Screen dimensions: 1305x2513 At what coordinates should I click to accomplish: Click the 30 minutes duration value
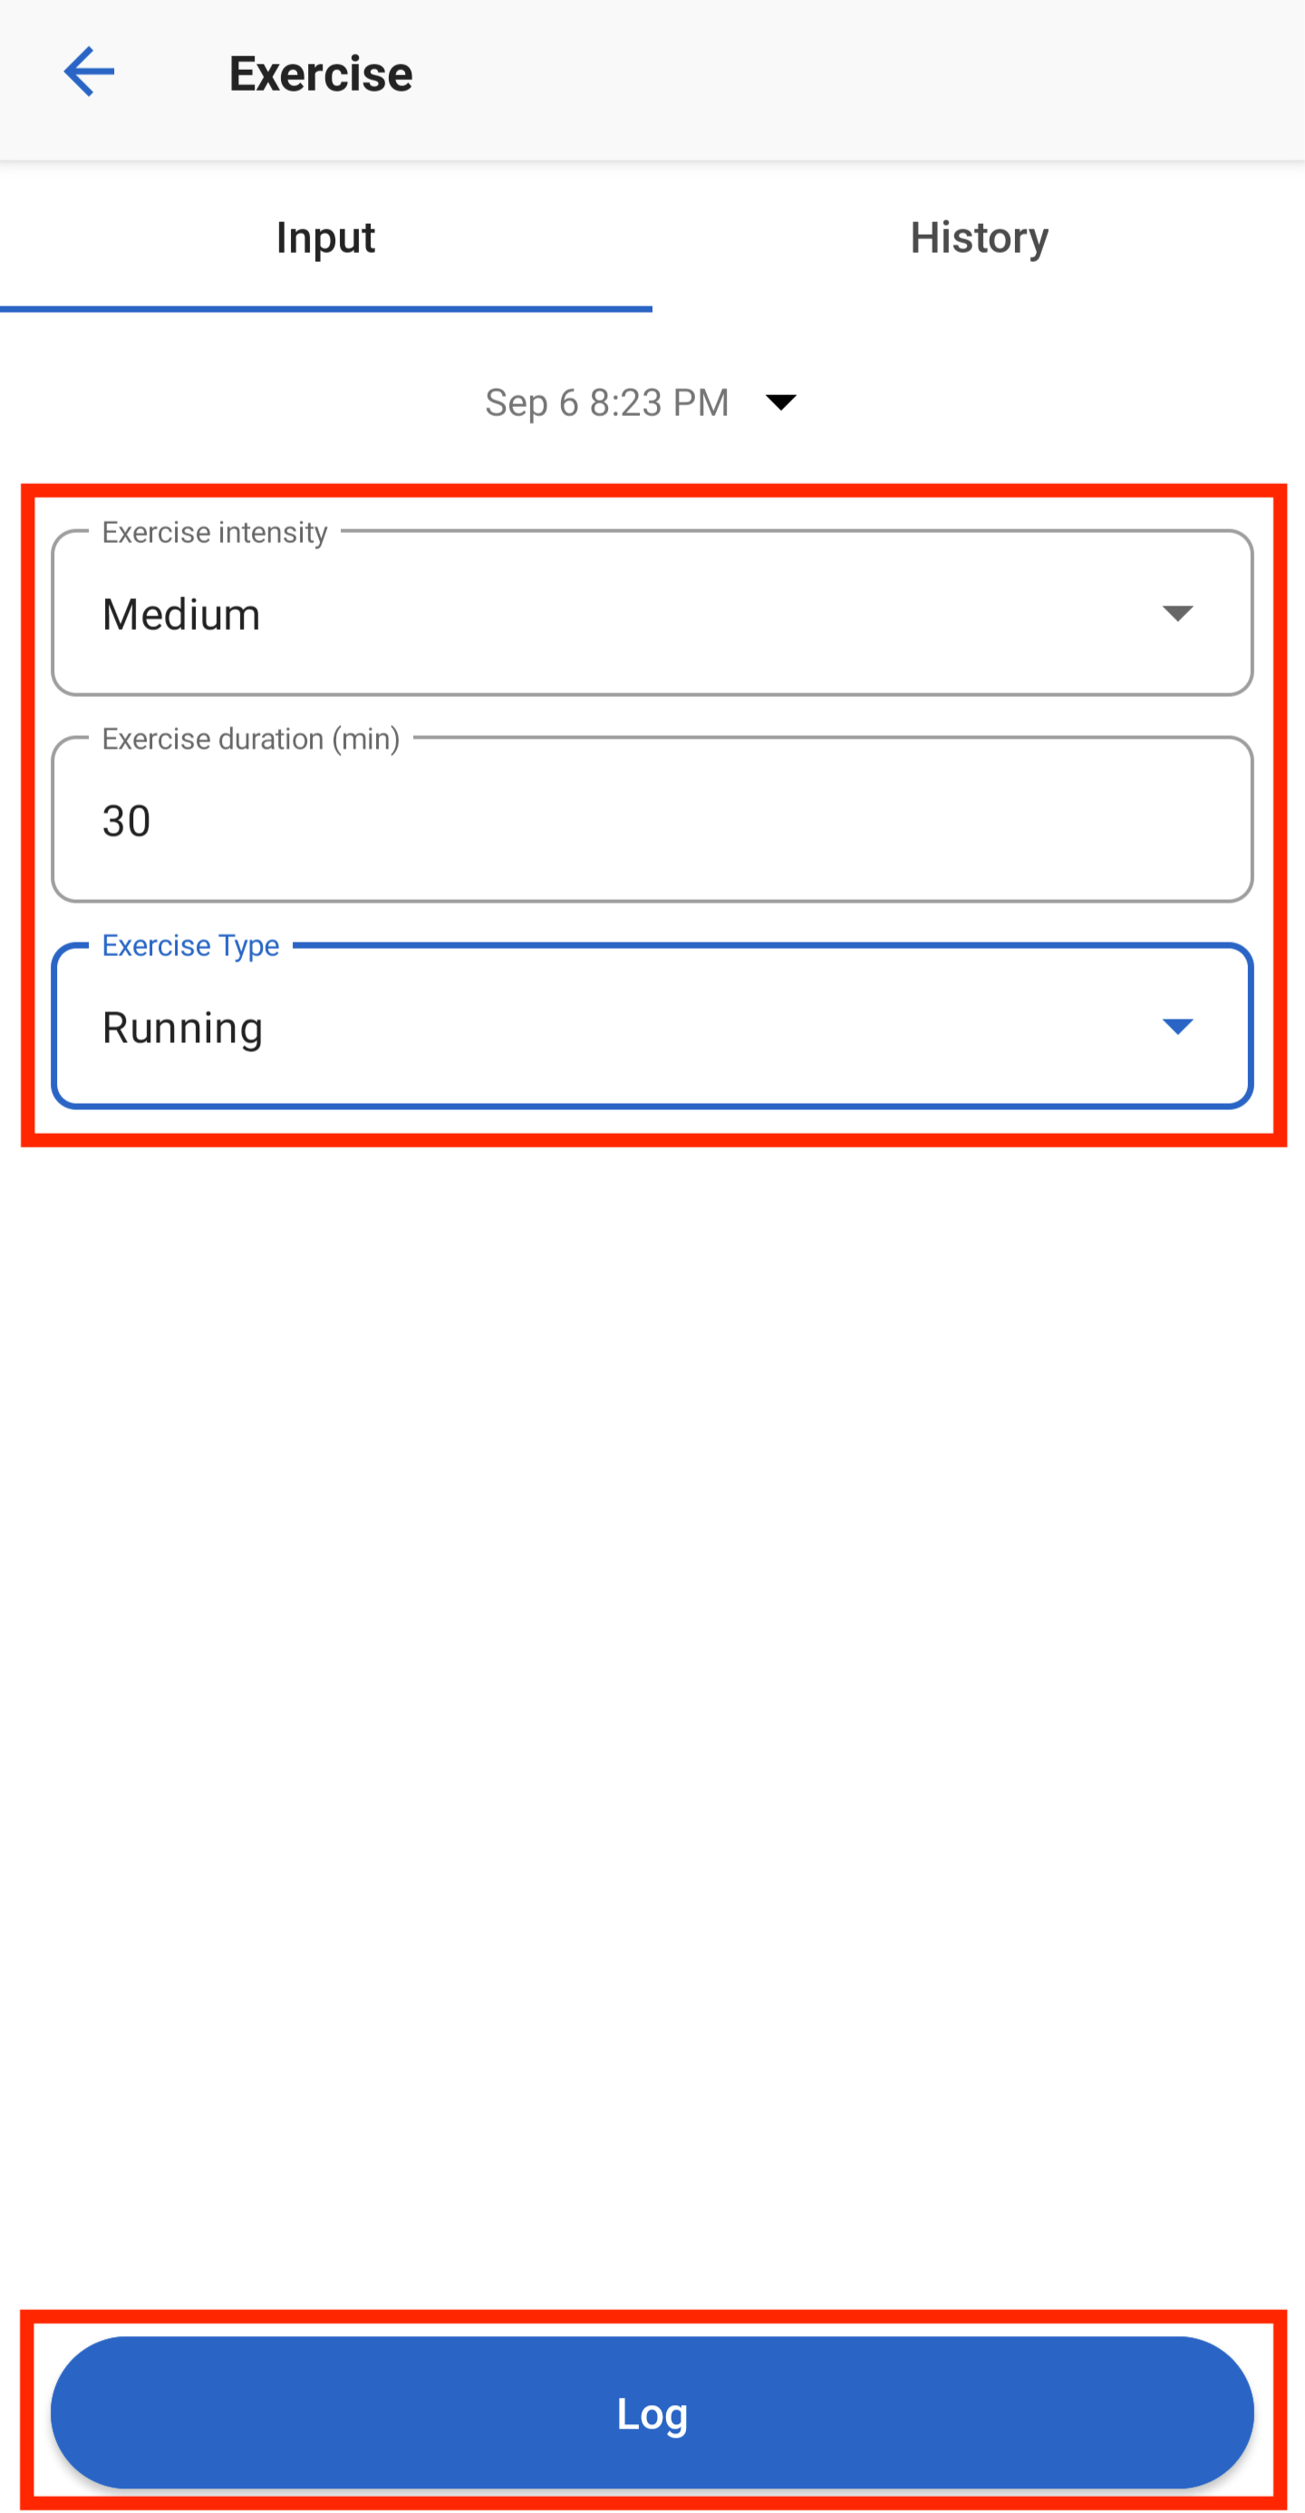click(127, 821)
